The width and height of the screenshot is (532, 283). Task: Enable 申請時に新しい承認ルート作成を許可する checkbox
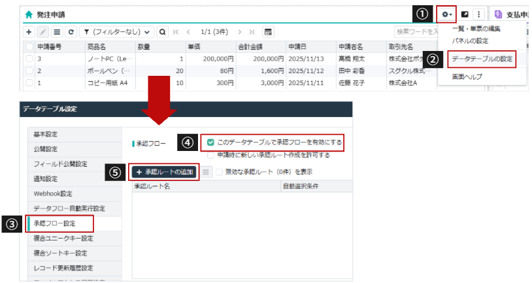(210, 155)
